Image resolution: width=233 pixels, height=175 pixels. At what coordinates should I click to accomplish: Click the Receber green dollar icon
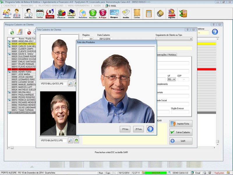coord(93,13)
